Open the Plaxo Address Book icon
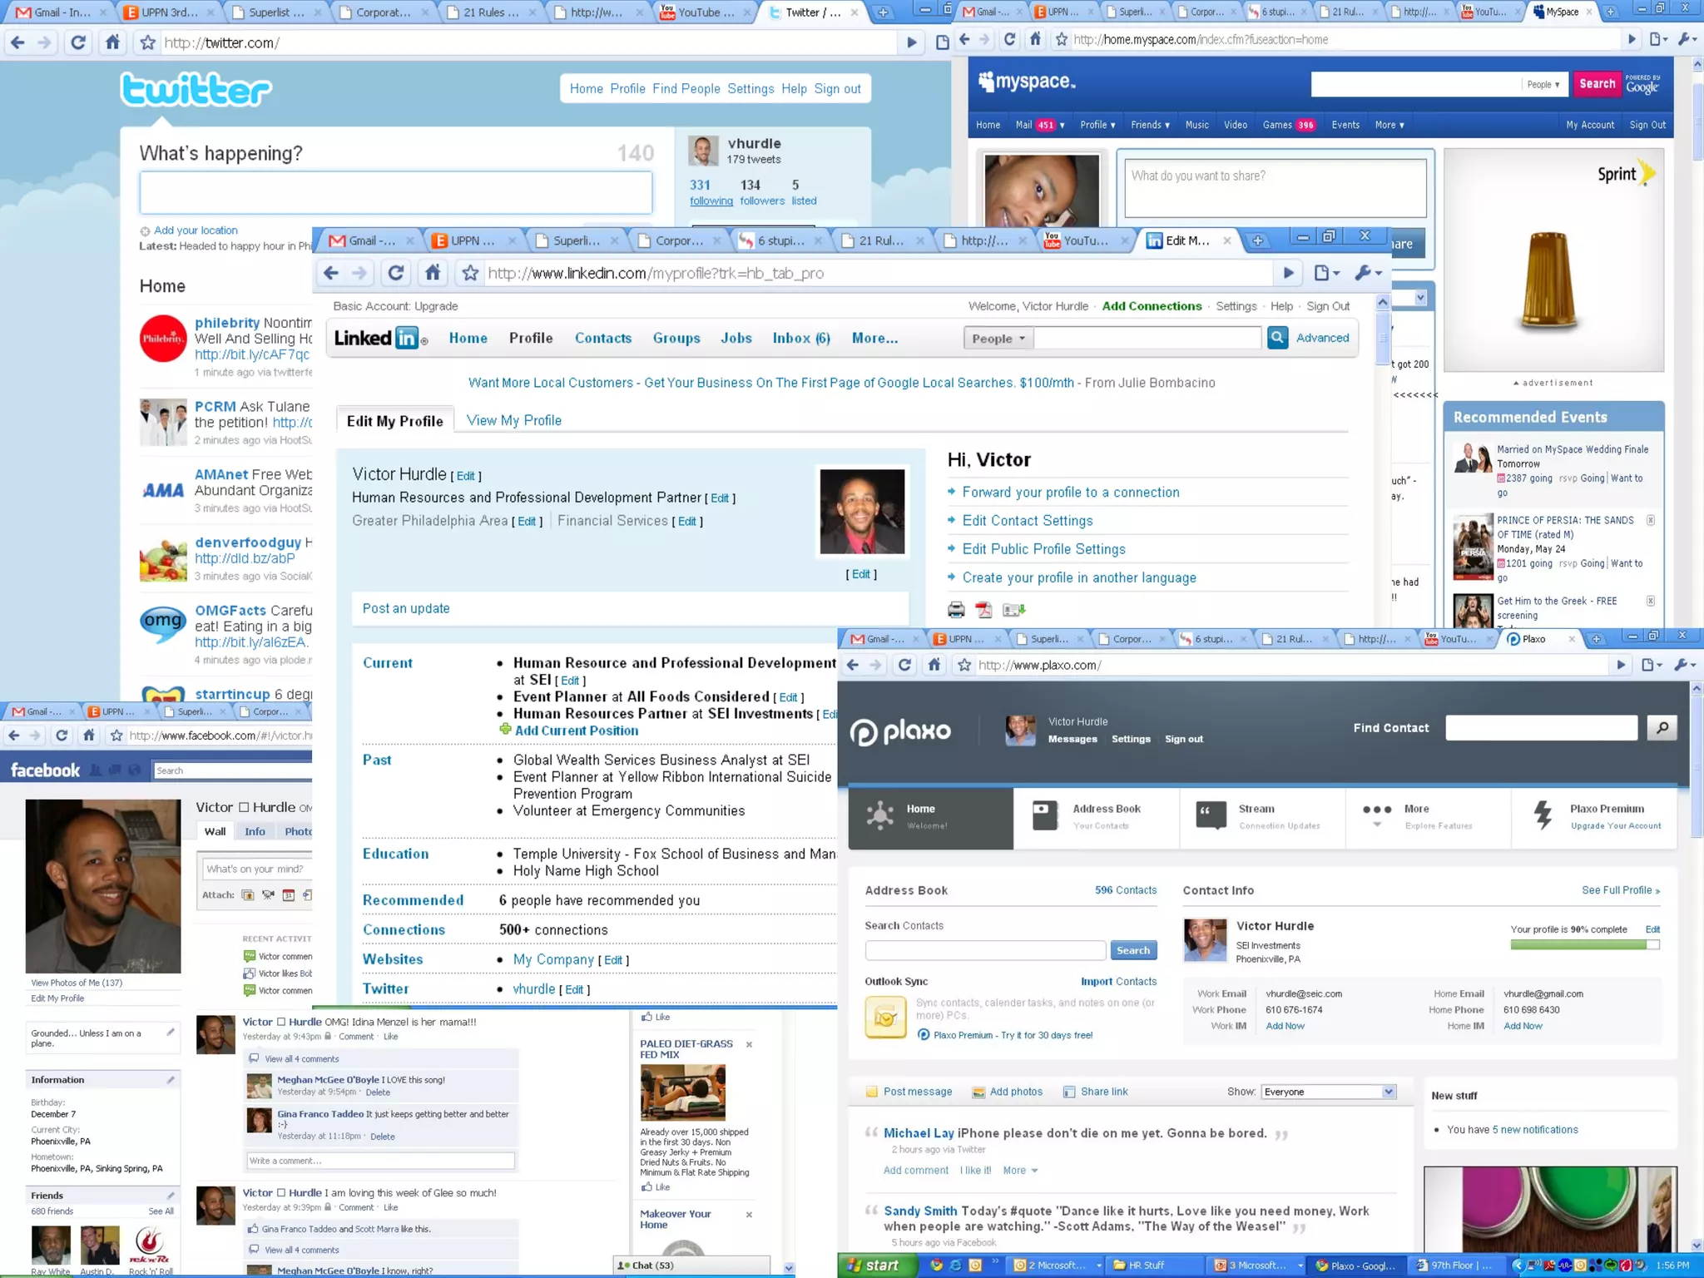 [1044, 815]
